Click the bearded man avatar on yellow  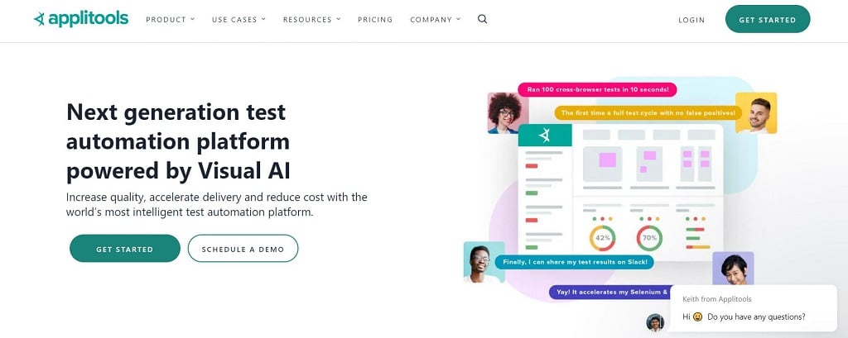point(756,113)
